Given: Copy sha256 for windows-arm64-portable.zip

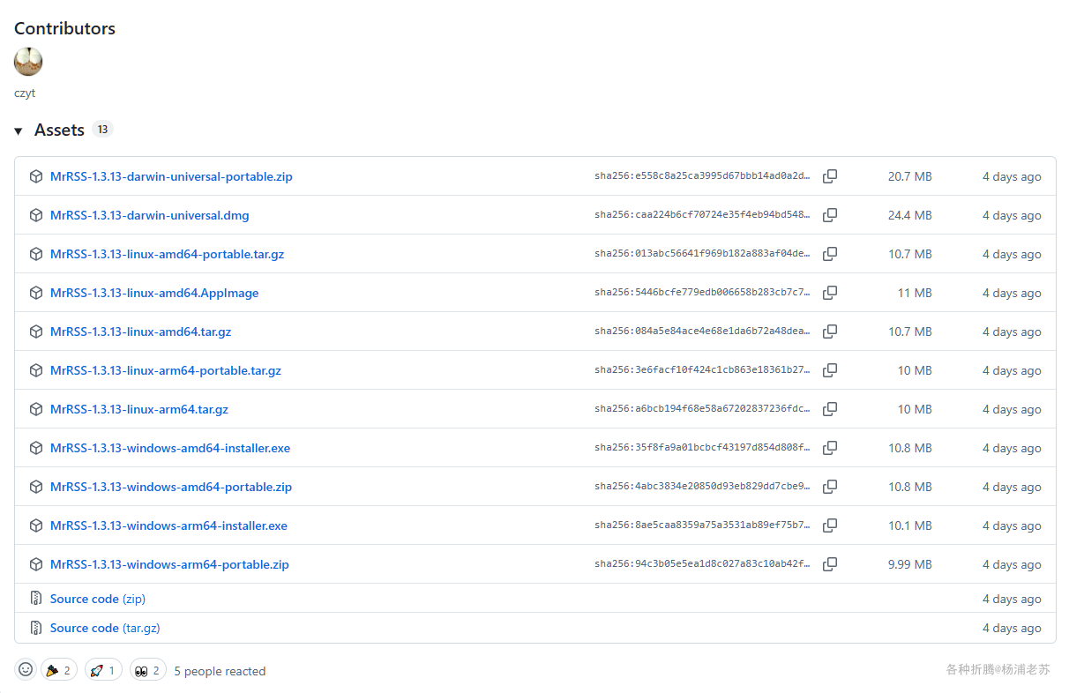Looking at the screenshot, I should click(x=830, y=564).
